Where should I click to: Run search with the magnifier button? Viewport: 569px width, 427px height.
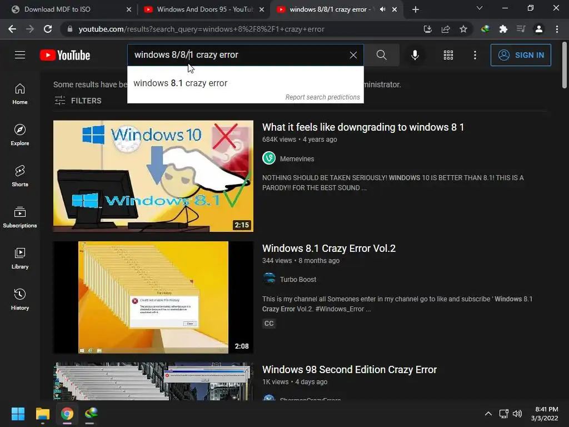(x=381, y=55)
